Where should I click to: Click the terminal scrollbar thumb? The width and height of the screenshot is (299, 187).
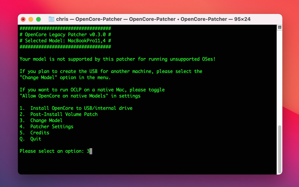[279, 149]
